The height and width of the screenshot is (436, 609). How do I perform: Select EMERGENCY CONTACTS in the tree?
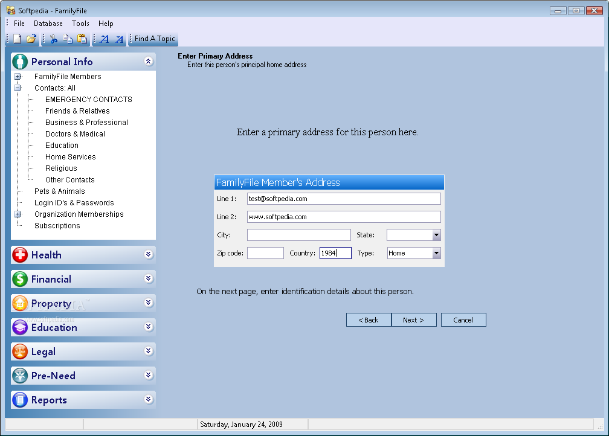pyautogui.click(x=89, y=100)
